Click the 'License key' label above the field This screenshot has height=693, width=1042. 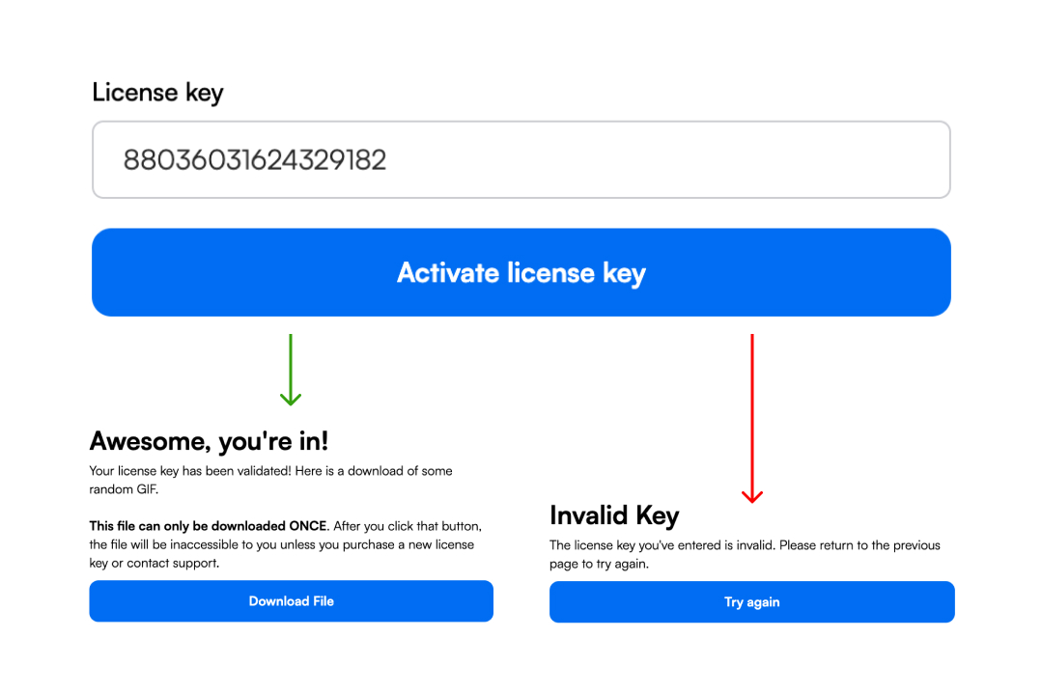coord(157,92)
